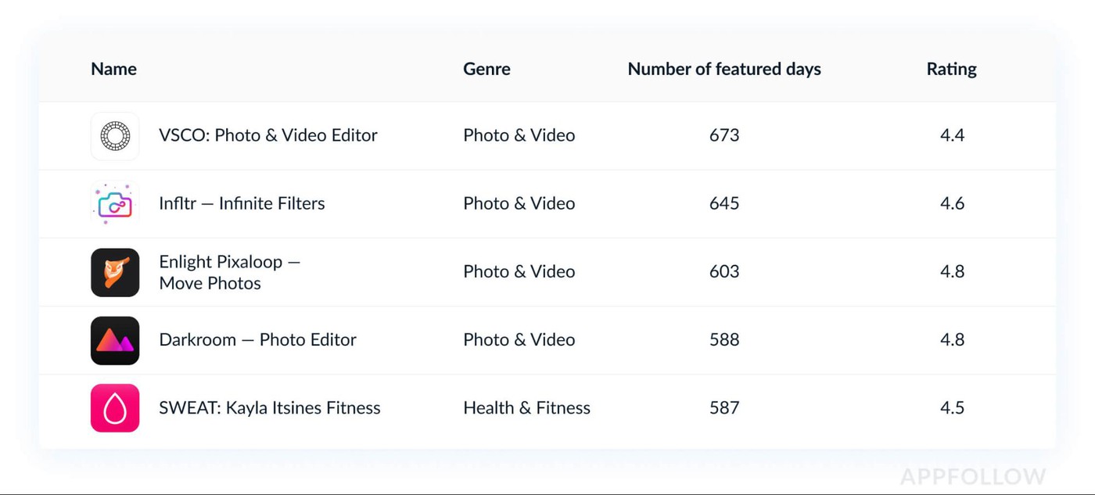Click the Infltr camera app icon

pos(115,204)
